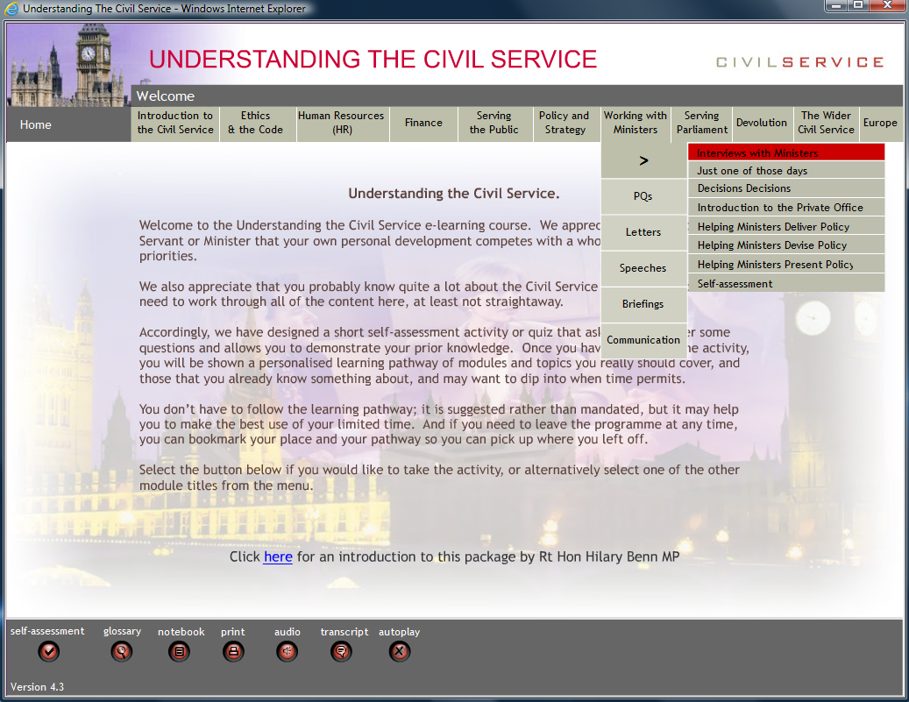Open the Speeches submenu item
Viewport: 909px width, 702px height.
[x=643, y=268]
